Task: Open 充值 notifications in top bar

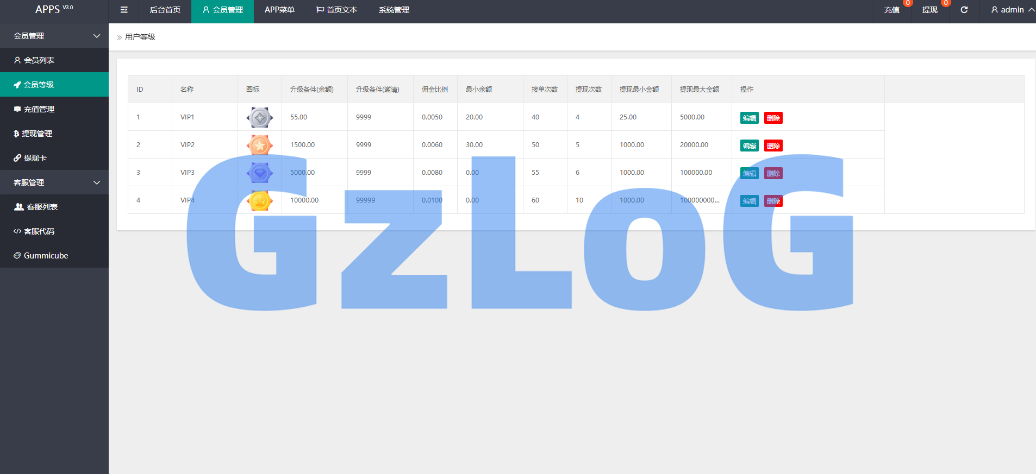Action: [x=891, y=10]
